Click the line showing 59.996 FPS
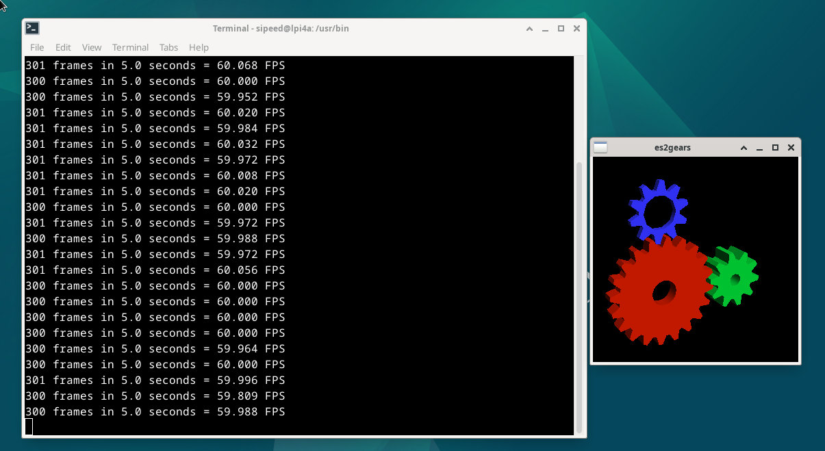 (x=155, y=381)
